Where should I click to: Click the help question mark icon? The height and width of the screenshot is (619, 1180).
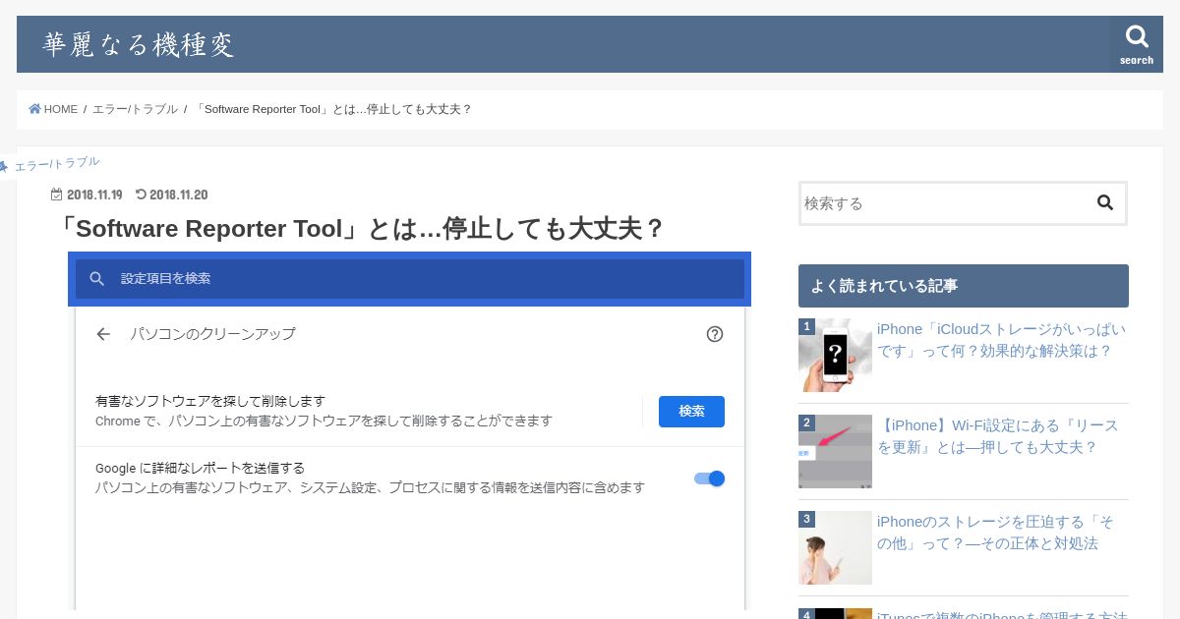(715, 334)
